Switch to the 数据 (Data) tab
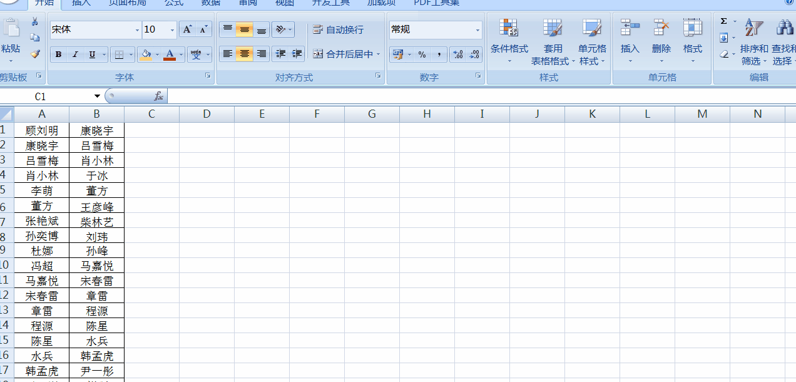This screenshot has width=796, height=382. click(x=211, y=3)
